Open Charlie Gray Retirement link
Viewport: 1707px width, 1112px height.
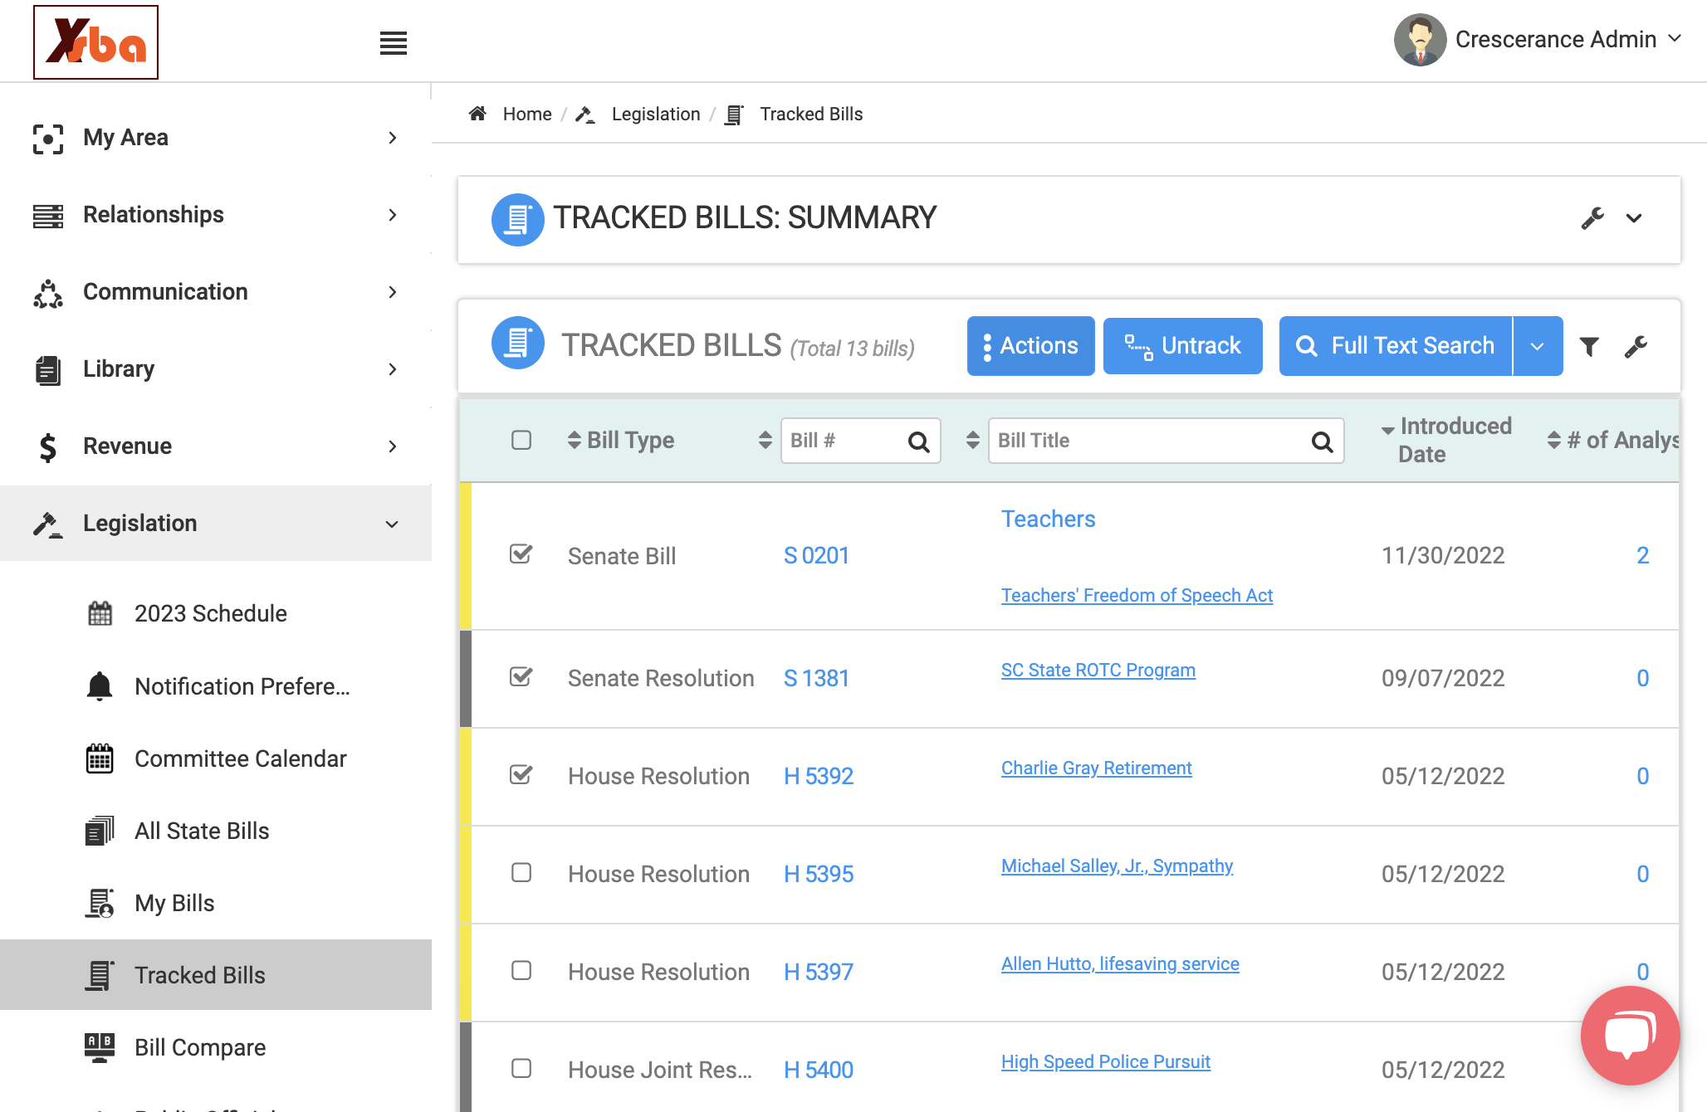coord(1097,768)
